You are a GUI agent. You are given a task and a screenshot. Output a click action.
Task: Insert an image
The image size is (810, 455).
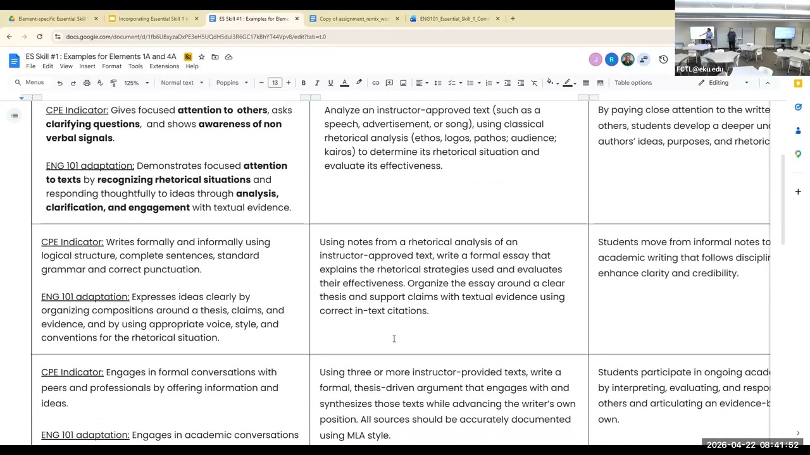403,83
